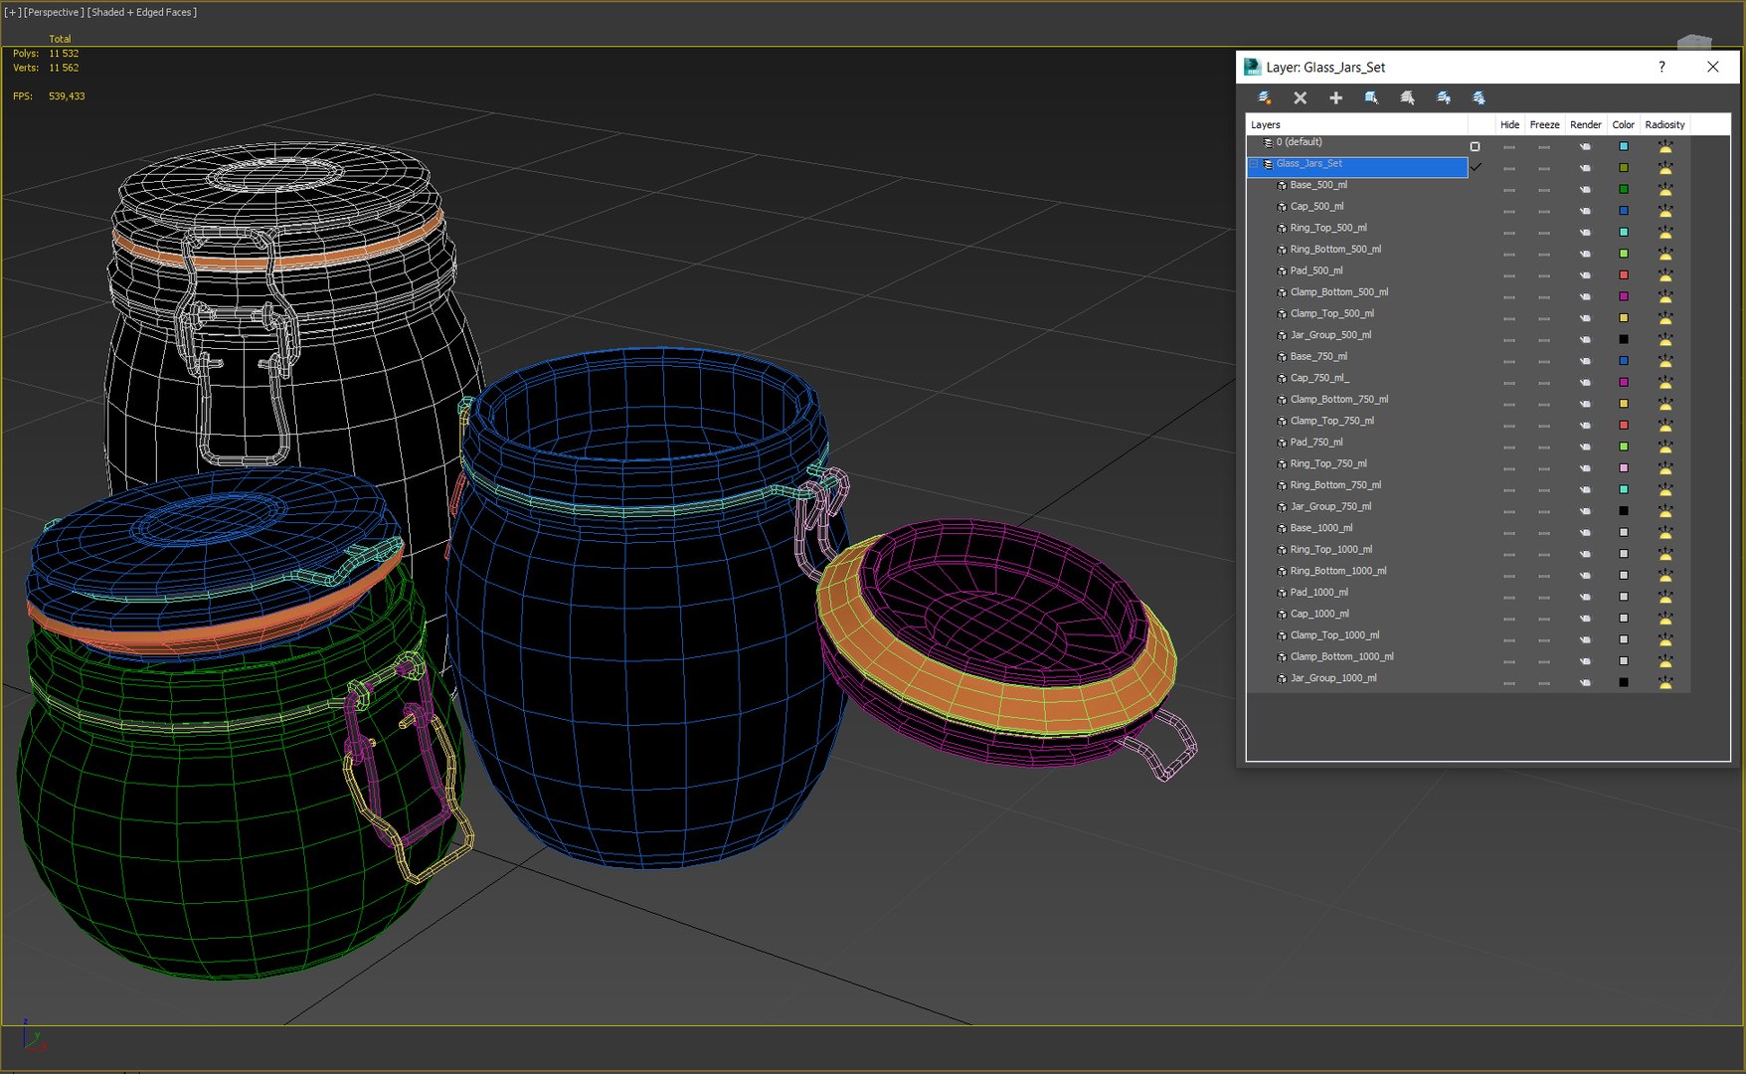Image resolution: width=1746 pixels, height=1074 pixels.
Task: Click the Color column header
Action: [x=1623, y=124]
